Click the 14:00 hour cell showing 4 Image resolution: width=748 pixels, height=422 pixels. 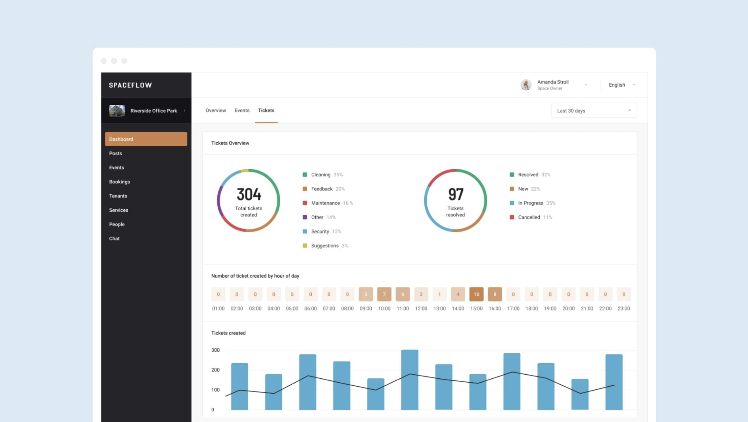458,294
